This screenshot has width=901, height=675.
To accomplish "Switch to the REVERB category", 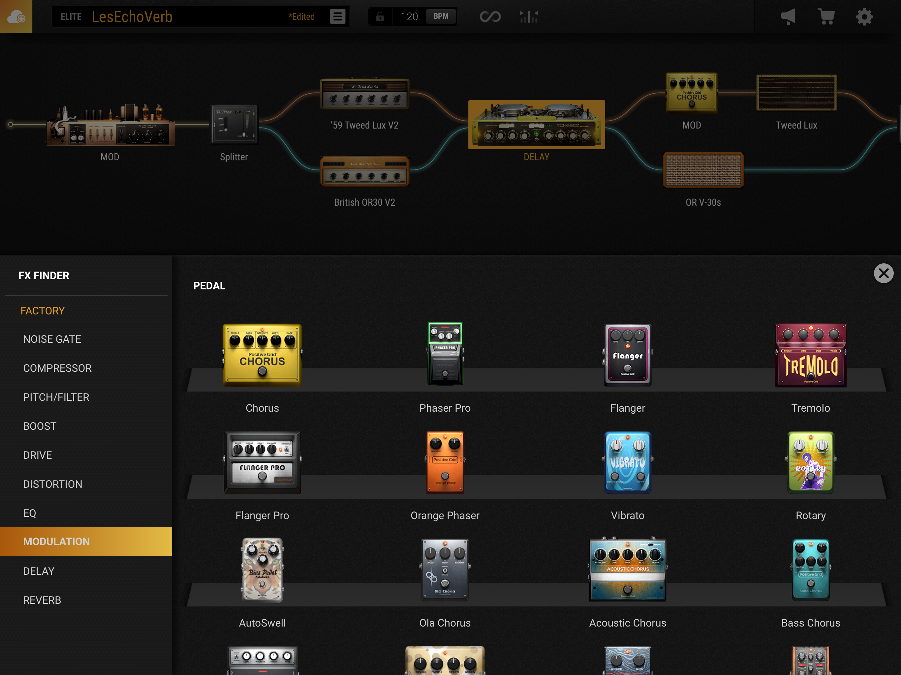I will coord(42,600).
